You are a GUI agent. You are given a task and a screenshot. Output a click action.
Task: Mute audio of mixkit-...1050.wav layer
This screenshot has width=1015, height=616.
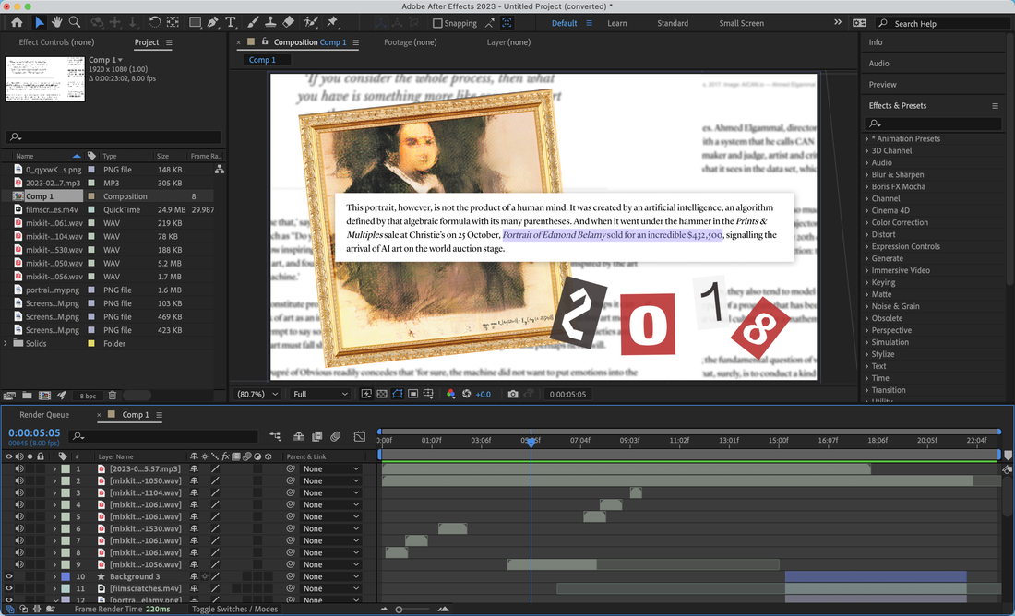click(x=19, y=480)
